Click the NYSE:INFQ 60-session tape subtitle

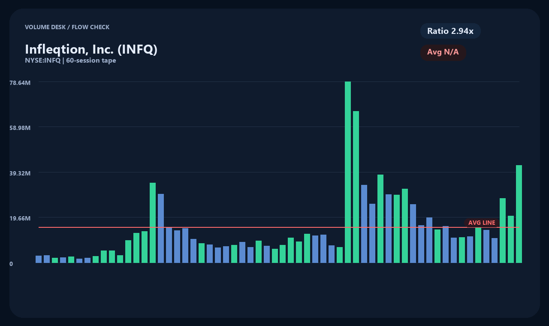70,60
